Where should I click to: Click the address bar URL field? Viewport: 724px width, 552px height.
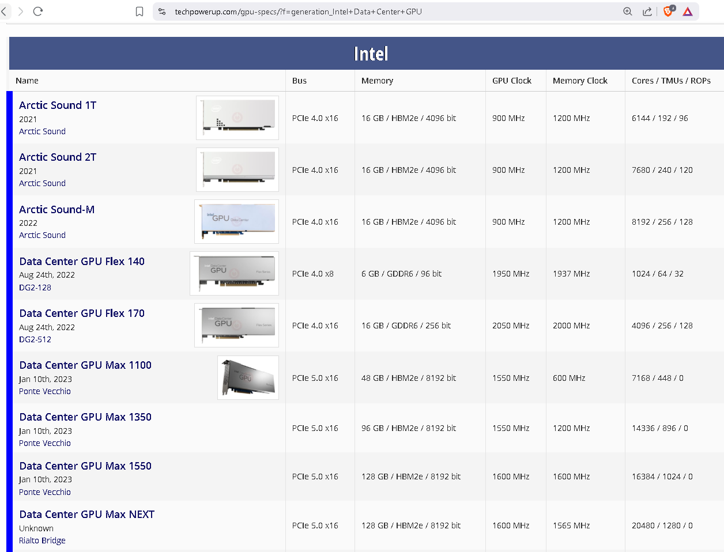coord(346,12)
